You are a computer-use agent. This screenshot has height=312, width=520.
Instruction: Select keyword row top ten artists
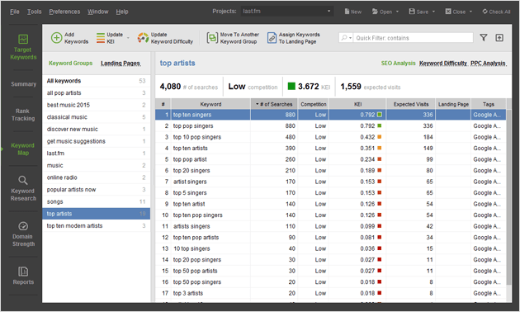(331, 149)
